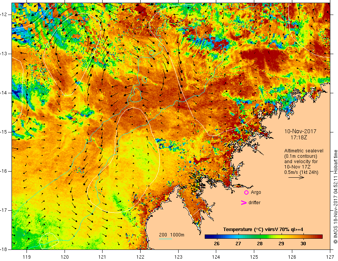Click the 'and velocity for' legend text
Screen dimensions: 338x261
pos(301,162)
